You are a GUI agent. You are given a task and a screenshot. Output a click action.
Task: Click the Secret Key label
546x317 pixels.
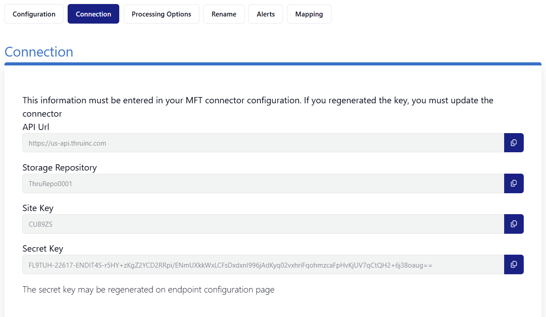click(x=43, y=248)
